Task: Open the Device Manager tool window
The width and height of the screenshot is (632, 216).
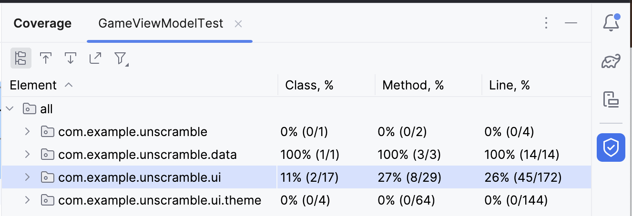Action: point(611,99)
